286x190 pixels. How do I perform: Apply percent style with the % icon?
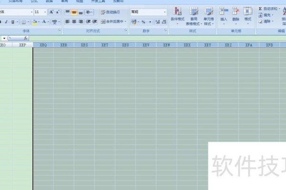click(x=143, y=22)
